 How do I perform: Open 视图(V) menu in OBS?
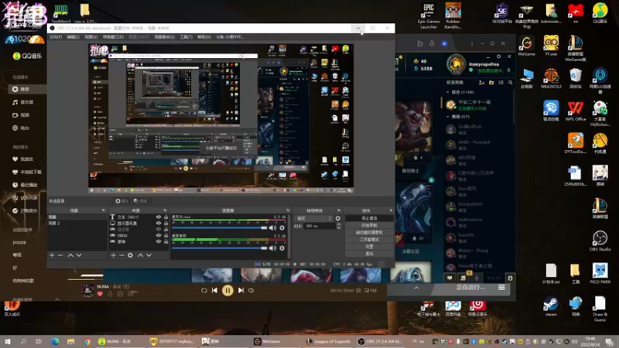pos(91,37)
